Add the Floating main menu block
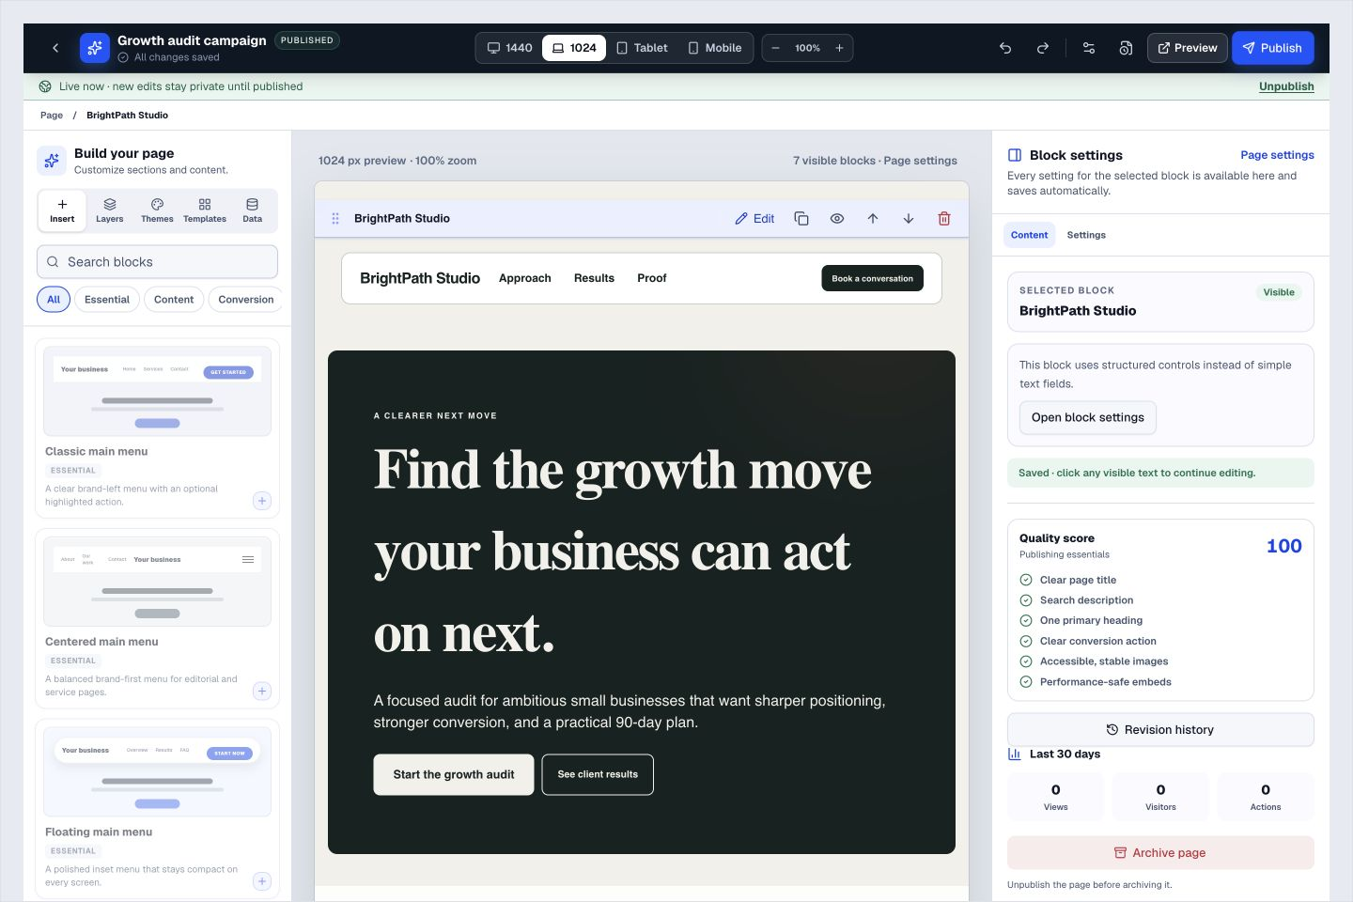 point(262,881)
